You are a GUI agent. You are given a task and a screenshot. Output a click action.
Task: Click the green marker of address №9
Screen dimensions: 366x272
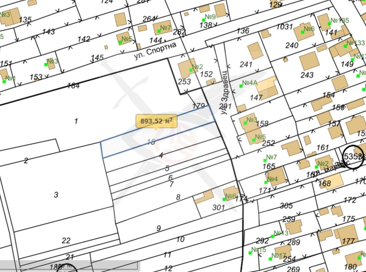pyautogui.click(x=204, y=20)
